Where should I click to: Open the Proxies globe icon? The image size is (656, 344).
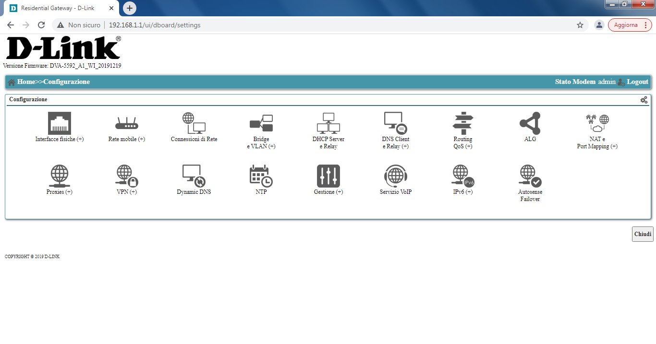point(60,176)
